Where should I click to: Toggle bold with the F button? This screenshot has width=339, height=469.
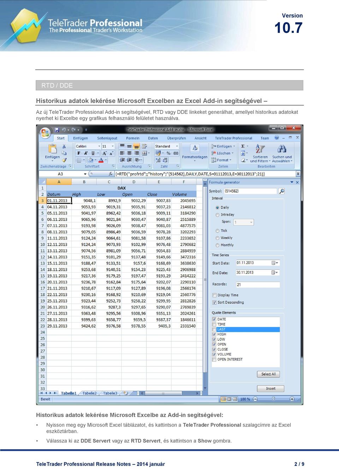[x=79, y=153]
